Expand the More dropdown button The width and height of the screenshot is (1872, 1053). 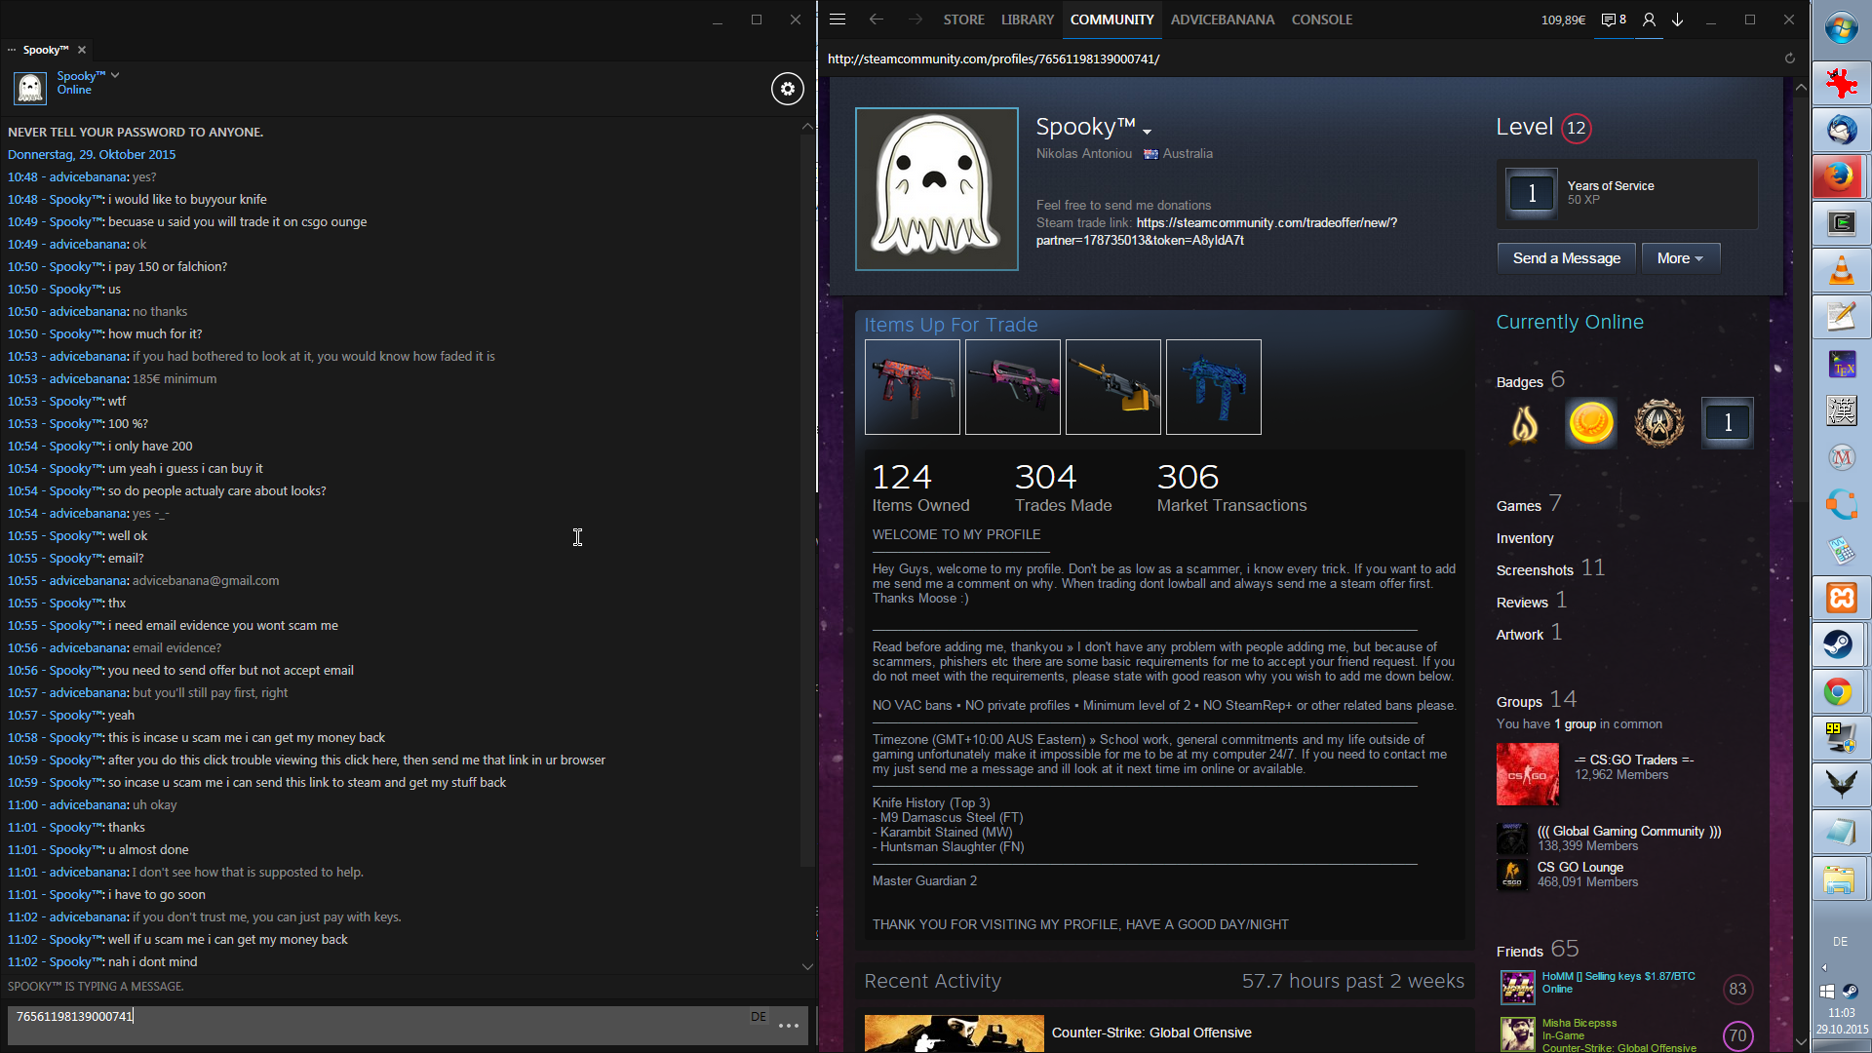pyautogui.click(x=1680, y=258)
